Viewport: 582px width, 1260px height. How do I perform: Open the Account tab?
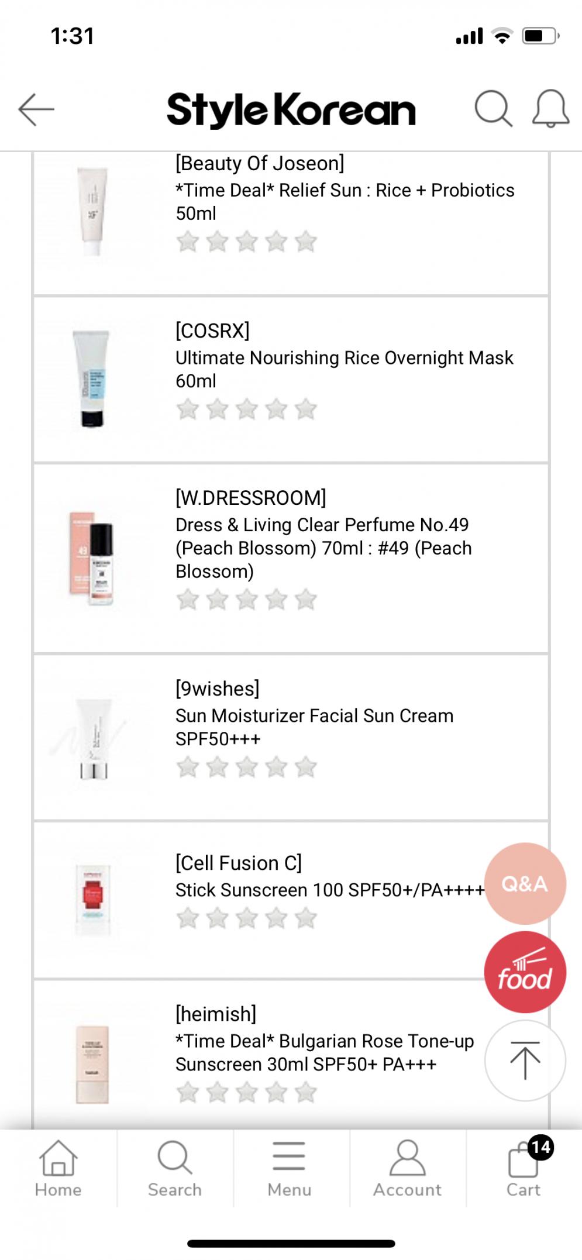pyautogui.click(x=407, y=1168)
